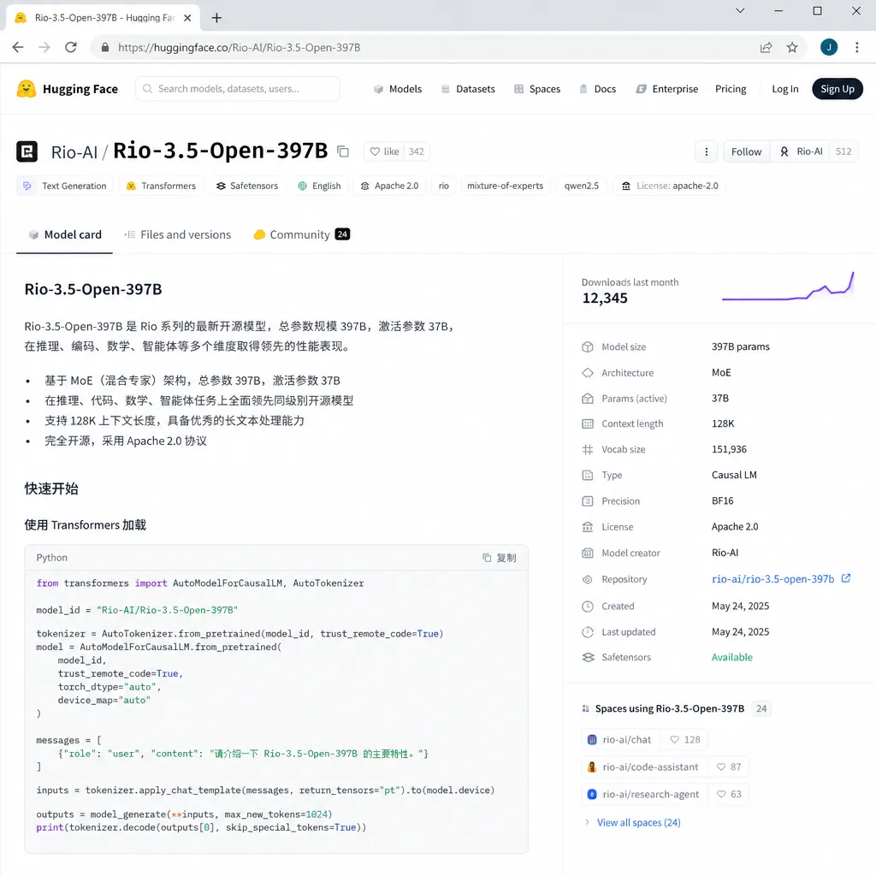Go to Pricing page
Viewport: 876px width, 876px height.
(x=731, y=89)
